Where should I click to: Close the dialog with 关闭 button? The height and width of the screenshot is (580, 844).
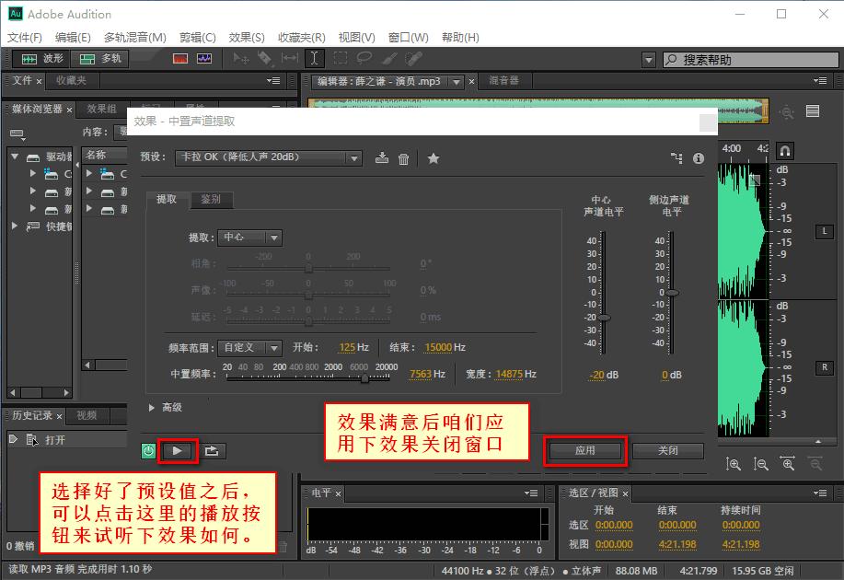pyautogui.click(x=667, y=450)
